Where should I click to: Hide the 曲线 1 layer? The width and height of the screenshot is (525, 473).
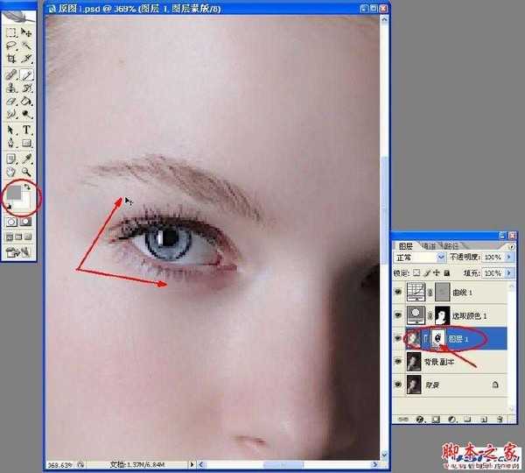pyautogui.click(x=398, y=292)
